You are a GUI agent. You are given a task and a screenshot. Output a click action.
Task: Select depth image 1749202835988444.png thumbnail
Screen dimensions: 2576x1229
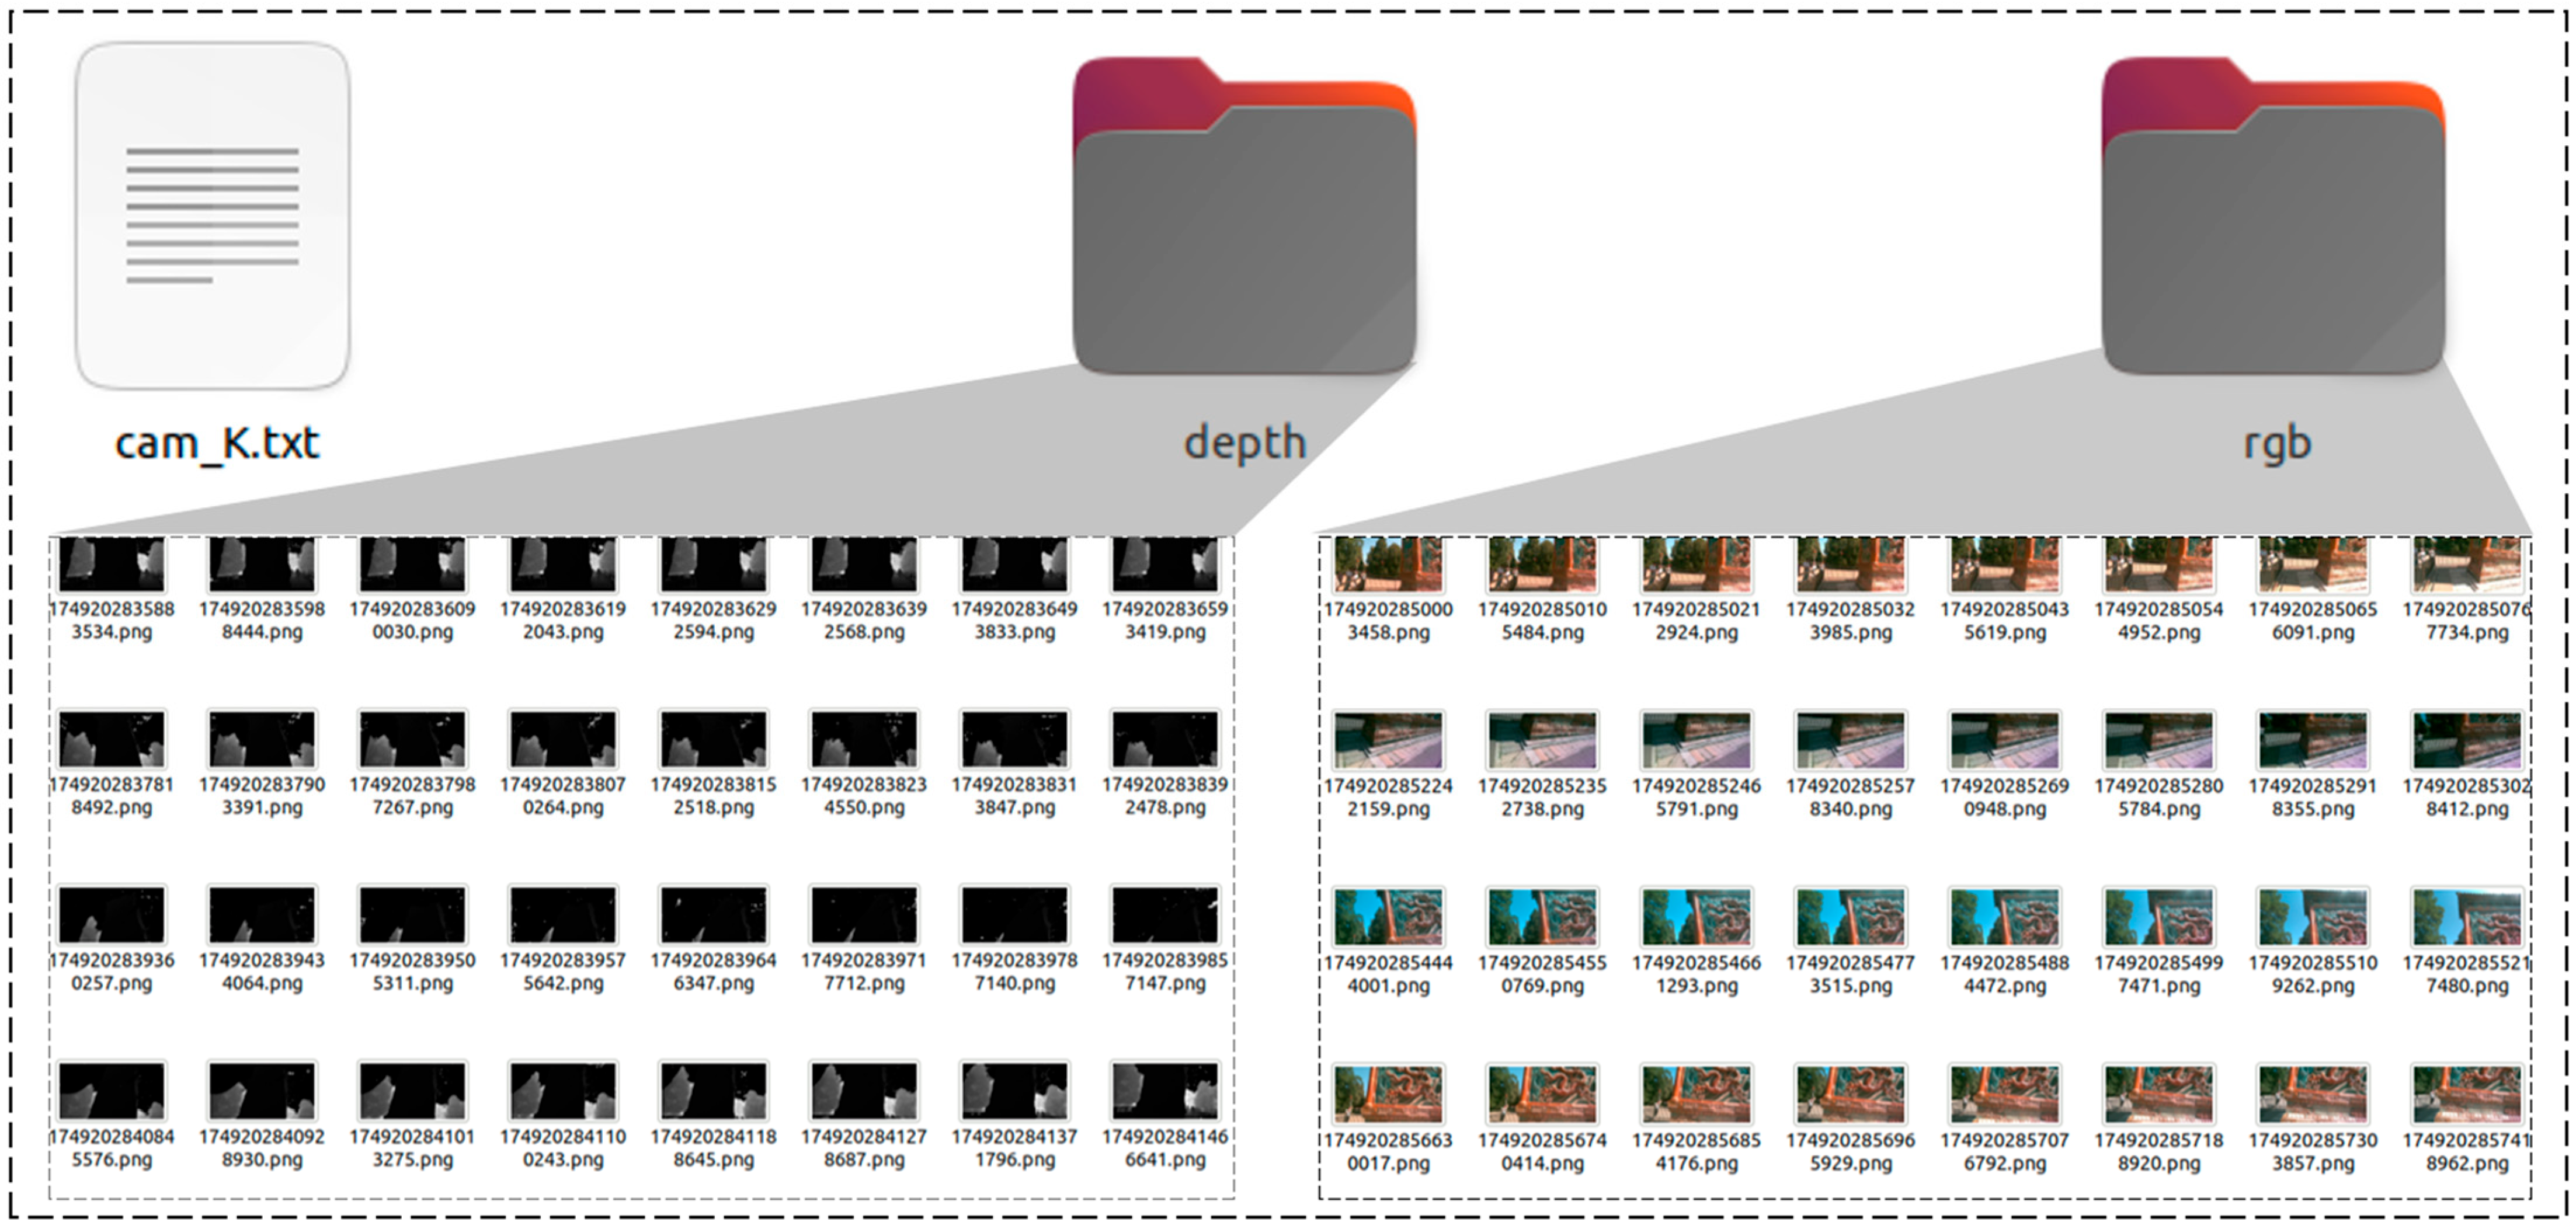pos(262,564)
